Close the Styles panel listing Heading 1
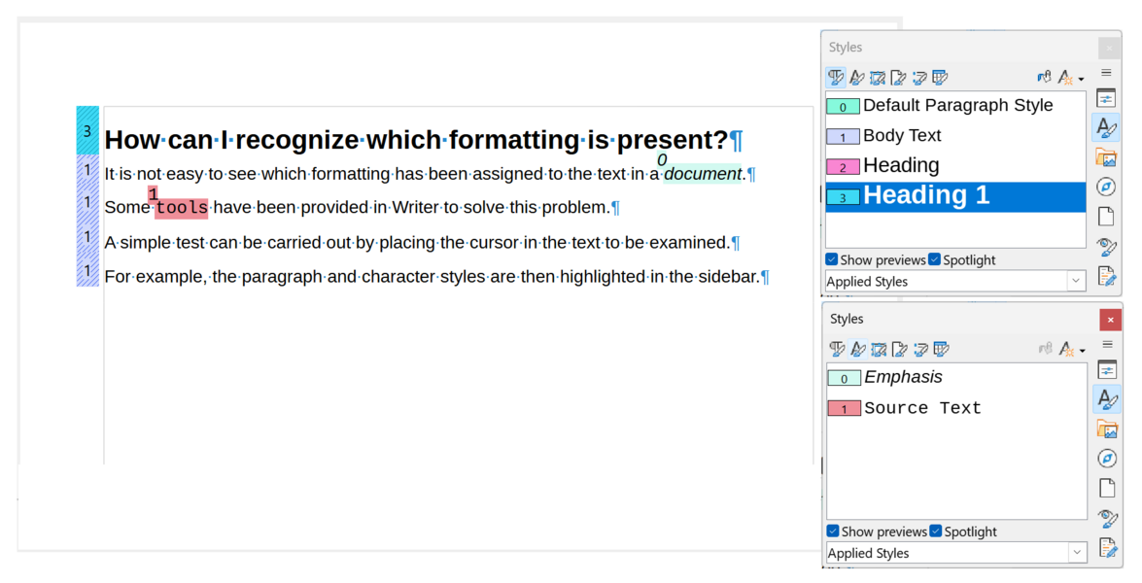The height and width of the screenshot is (583, 1142). (x=1109, y=48)
